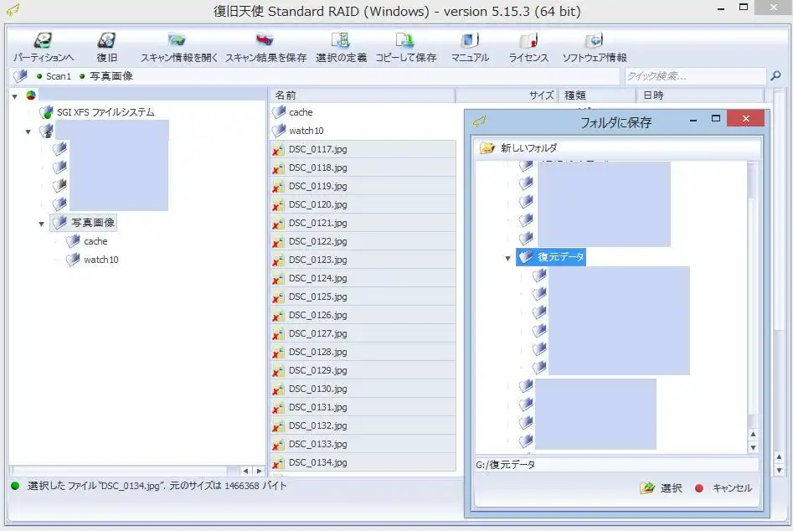793x531 pixels.
Task: Show ソフトウェア情報 software information
Action: [x=594, y=42]
